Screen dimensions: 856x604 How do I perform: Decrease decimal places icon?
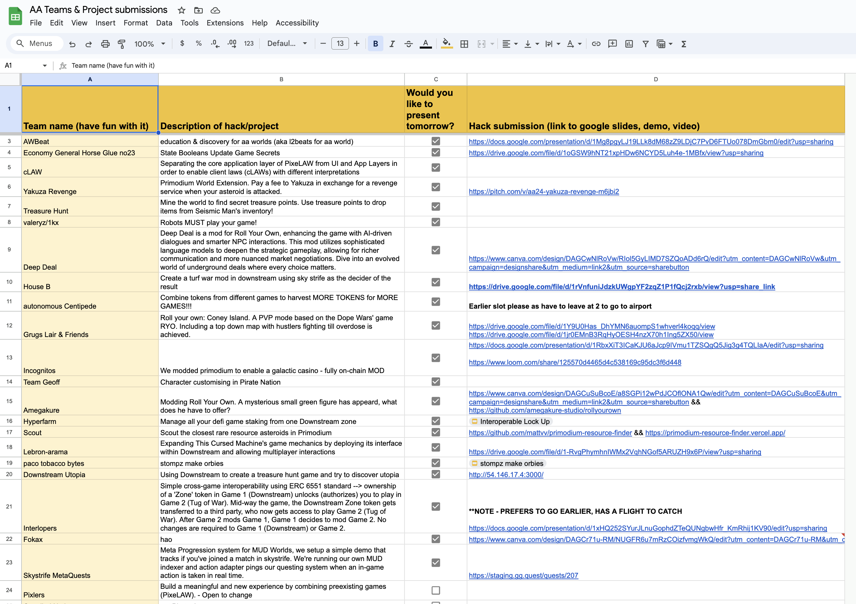[x=215, y=44]
